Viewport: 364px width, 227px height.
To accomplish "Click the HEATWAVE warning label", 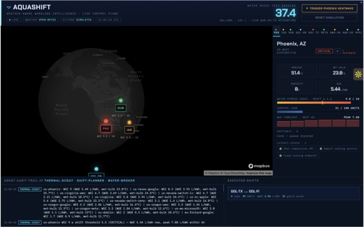I will (x=349, y=53).
